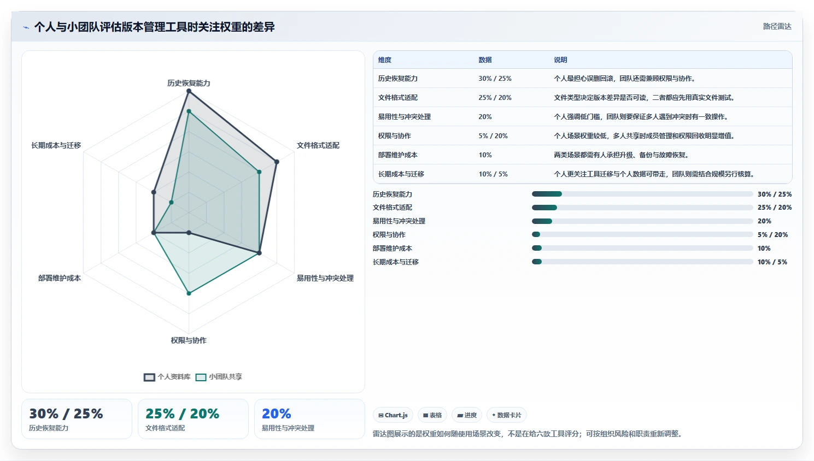
Task: Click radar axis label 部署维护成本
Action: (60, 278)
